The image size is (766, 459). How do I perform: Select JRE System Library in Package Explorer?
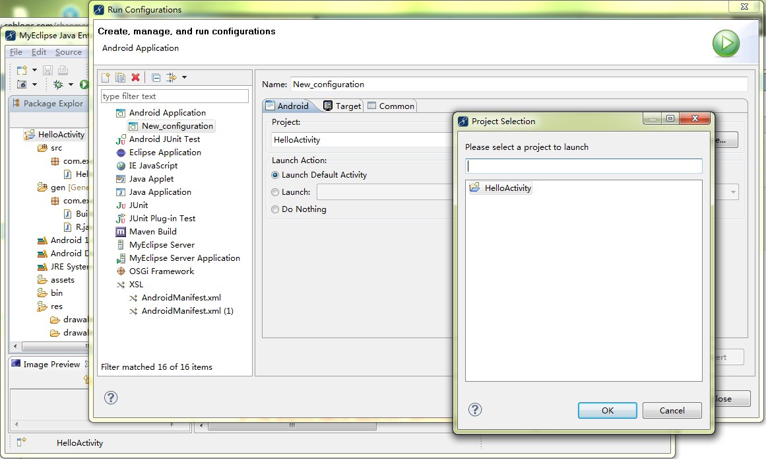coord(63,266)
